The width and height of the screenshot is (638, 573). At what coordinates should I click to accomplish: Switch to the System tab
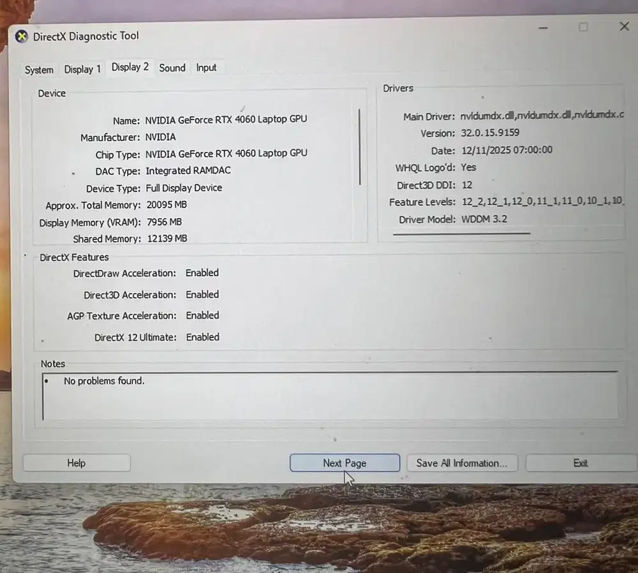(x=39, y=70)
